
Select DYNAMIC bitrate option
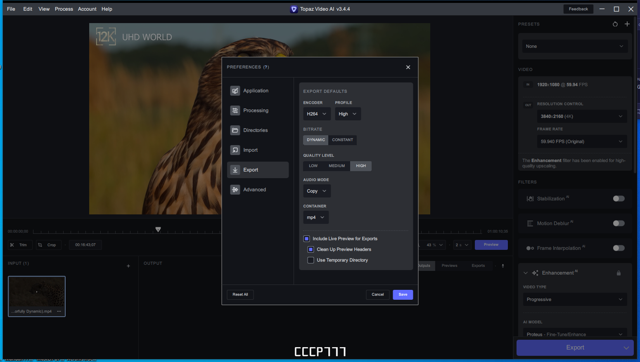(316, 140)
